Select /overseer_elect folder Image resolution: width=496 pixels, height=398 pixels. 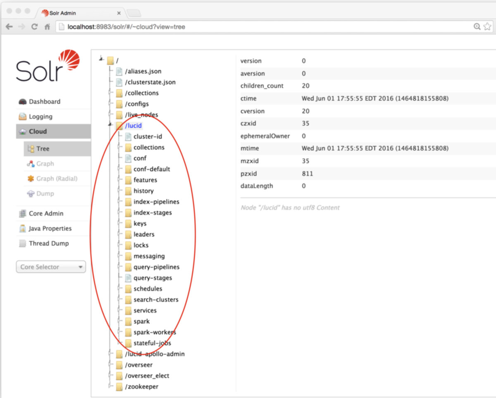(147, 376)
